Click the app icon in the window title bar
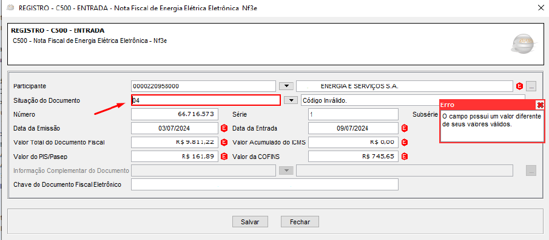The image size is (549, 240). tap(10, 7)
